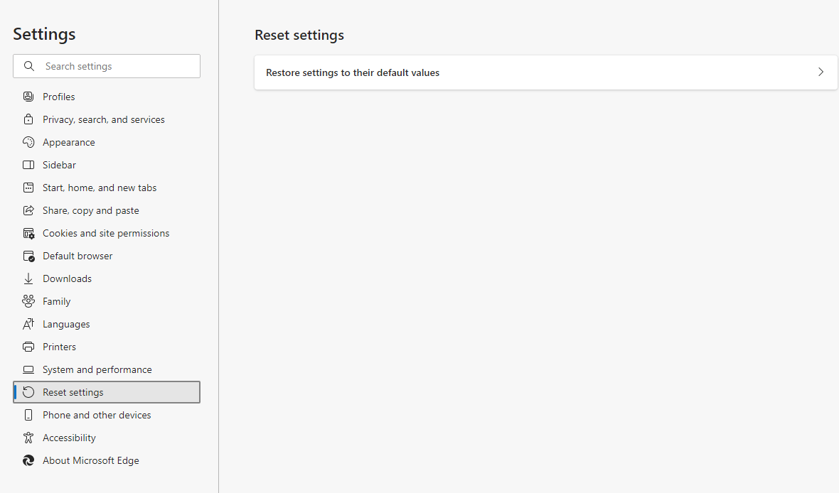Open Profiles settings page
Image resolution: width=839 pixels, height=493 pixels.
[x=107, y=97]
